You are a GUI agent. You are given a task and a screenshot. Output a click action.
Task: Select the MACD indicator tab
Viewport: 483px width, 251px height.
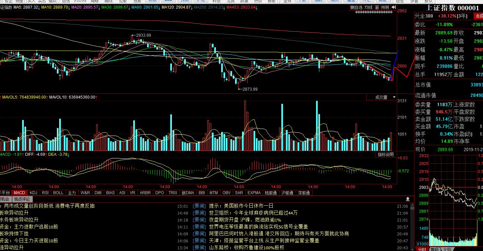(20, 193)
